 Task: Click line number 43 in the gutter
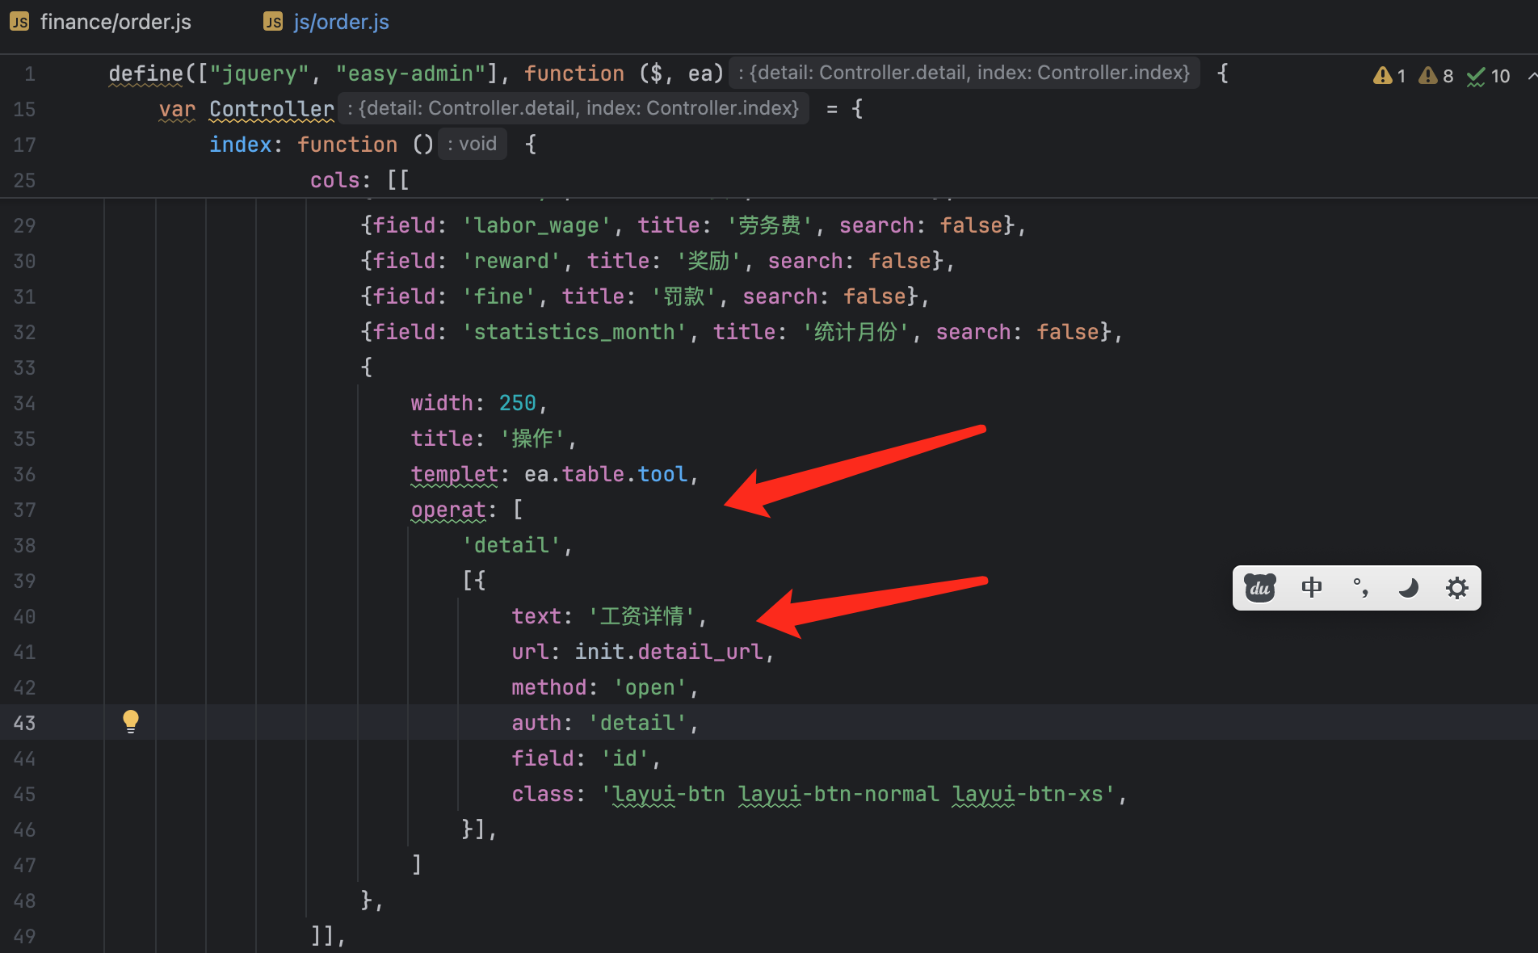tap(24, 723)
